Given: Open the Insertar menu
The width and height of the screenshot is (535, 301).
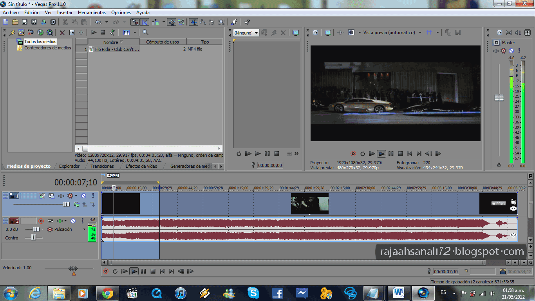Looking at the screenshot, I should (x=65, y=13).
